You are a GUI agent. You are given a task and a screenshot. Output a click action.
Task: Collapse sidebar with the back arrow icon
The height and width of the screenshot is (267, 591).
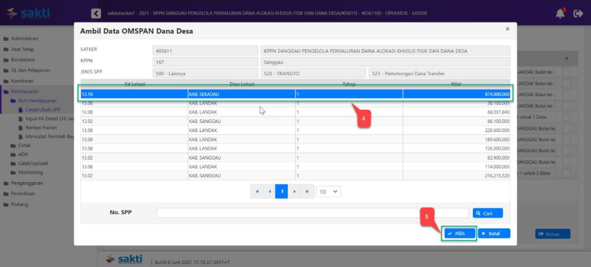tap(95, 13)
